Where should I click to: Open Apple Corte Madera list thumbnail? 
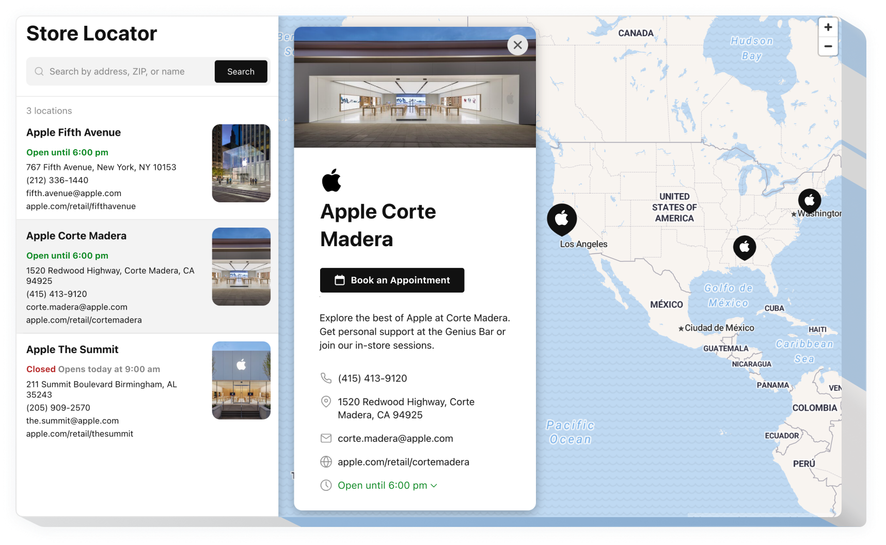click(241, 266)
